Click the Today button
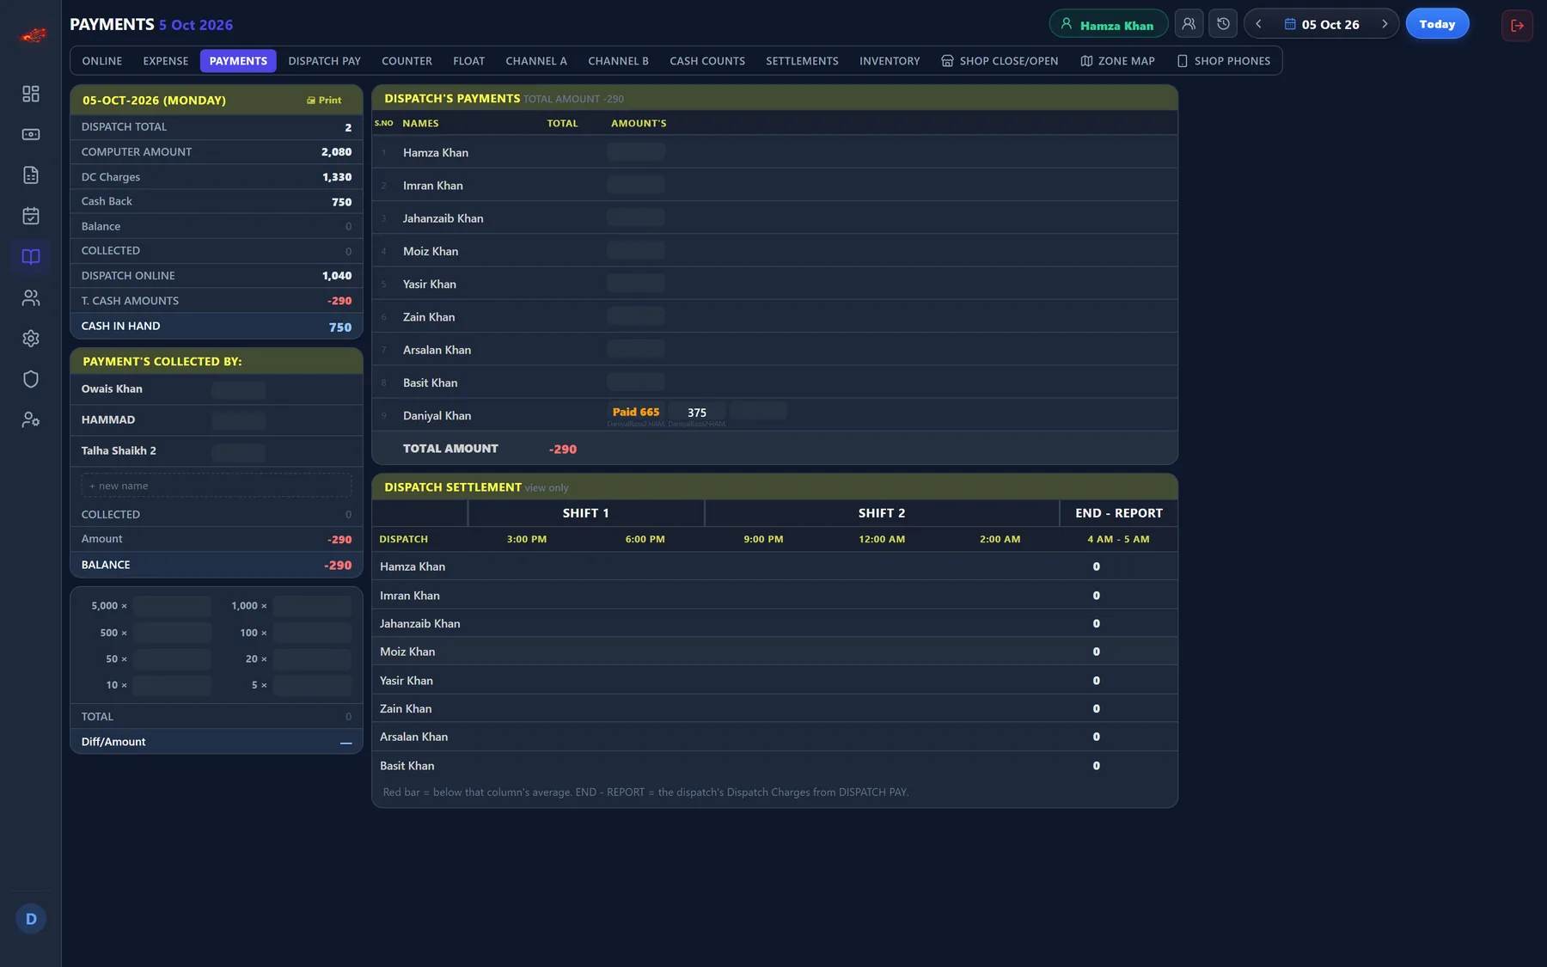 pos(1437,24)
